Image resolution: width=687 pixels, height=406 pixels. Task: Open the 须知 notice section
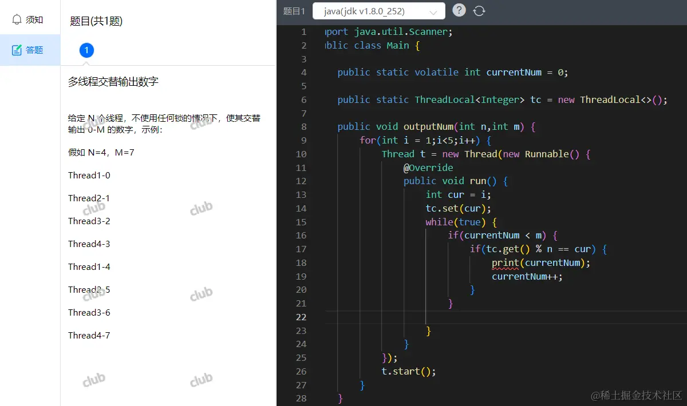(30, 19)
